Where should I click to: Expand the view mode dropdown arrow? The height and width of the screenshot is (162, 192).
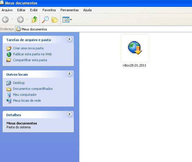(71, 20)
